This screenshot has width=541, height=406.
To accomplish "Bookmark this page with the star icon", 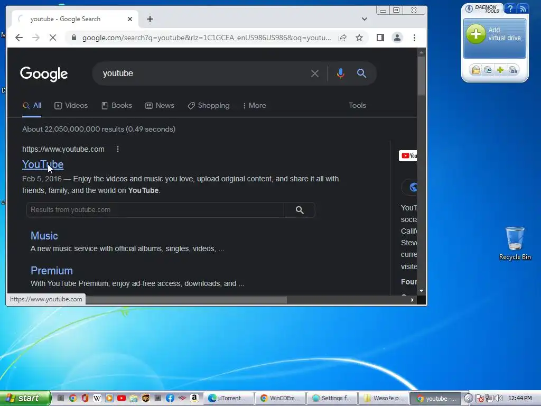I will 359,38.
